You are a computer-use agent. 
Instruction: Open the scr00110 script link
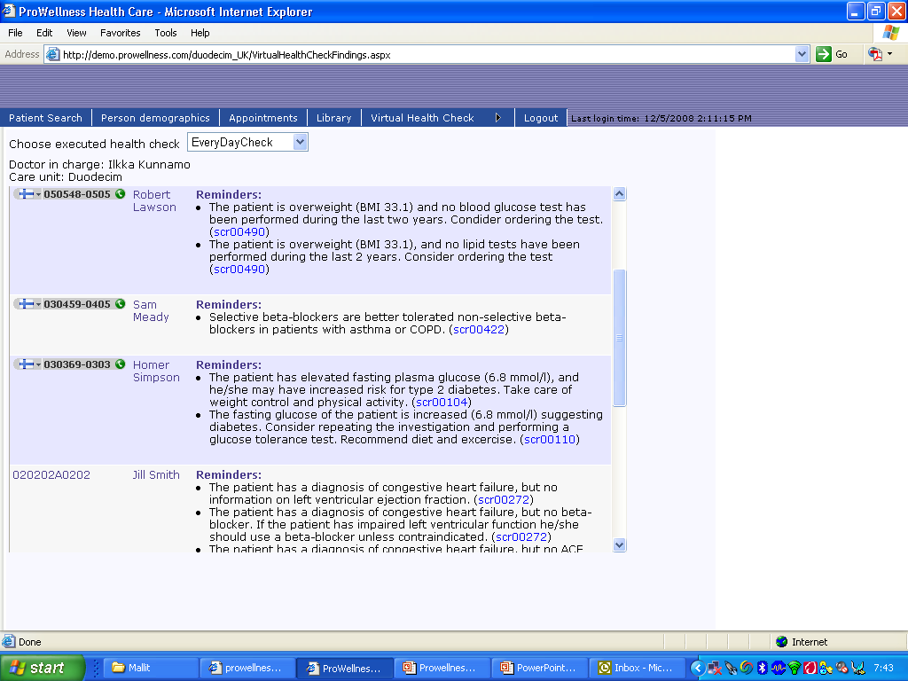click(550, 439)
